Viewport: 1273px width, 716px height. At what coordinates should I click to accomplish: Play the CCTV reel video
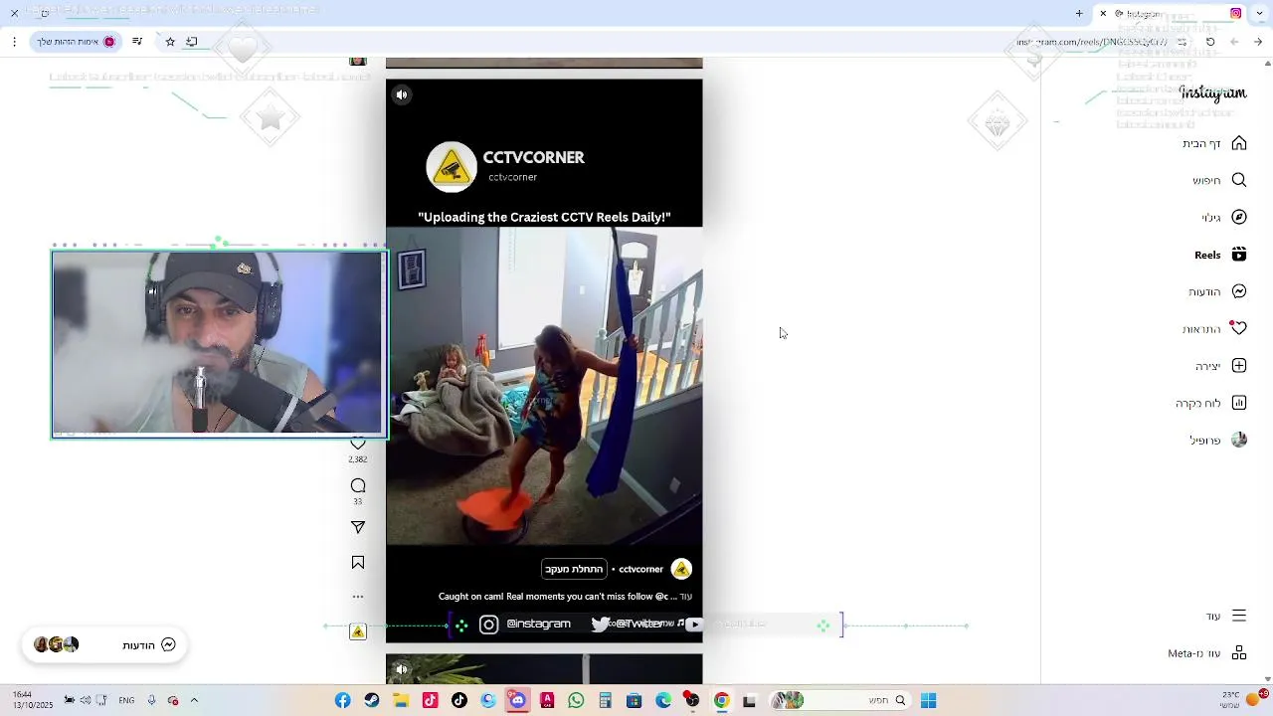click(544, 386)
